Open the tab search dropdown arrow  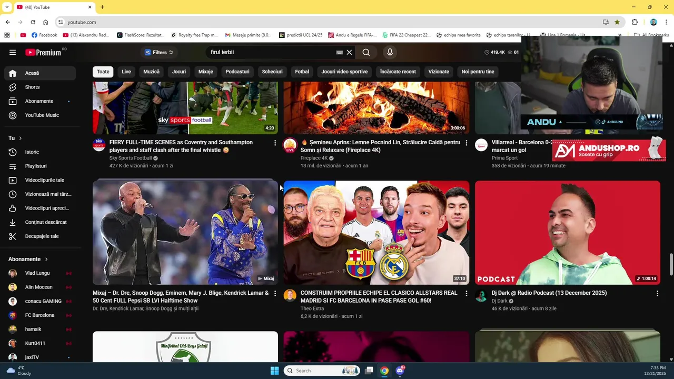[7, 7]
